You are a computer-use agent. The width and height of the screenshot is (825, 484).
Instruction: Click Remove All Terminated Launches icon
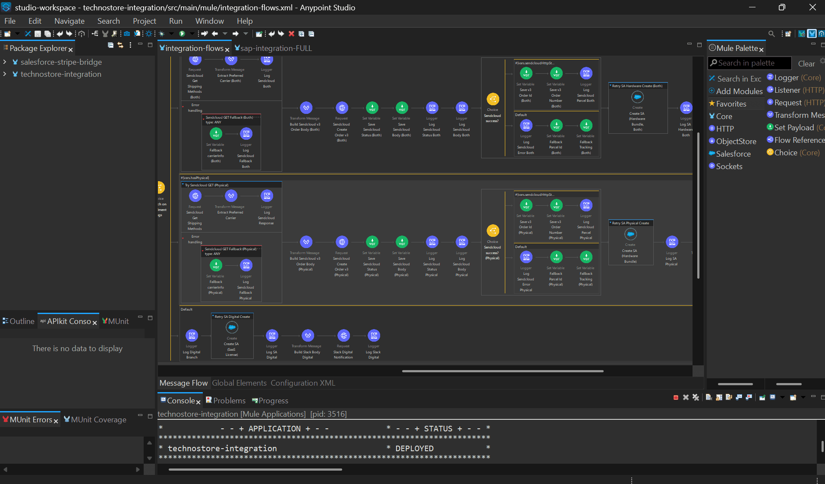[x=696, y=397]
